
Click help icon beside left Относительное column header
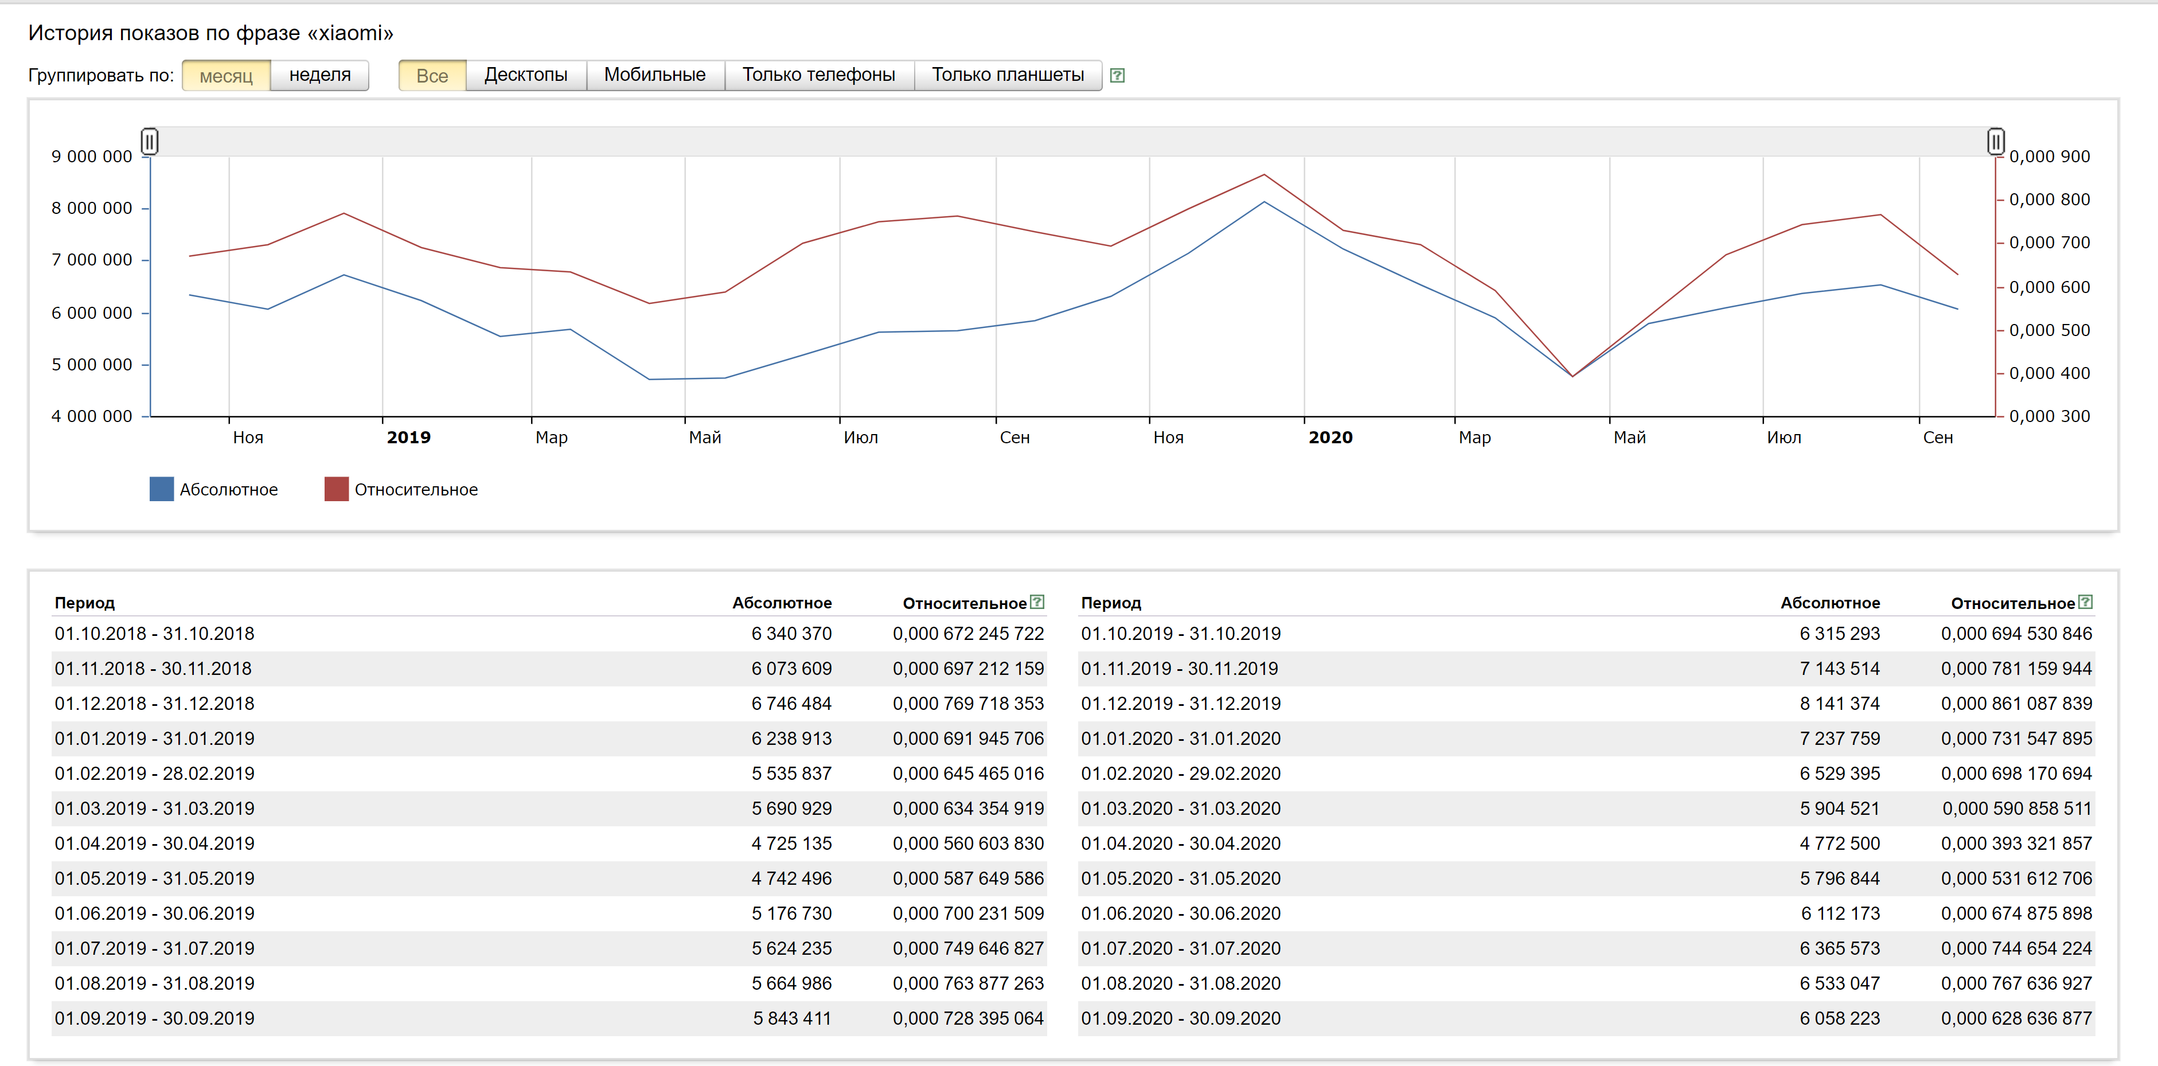pyautogui.click(x=1037, y=602)
